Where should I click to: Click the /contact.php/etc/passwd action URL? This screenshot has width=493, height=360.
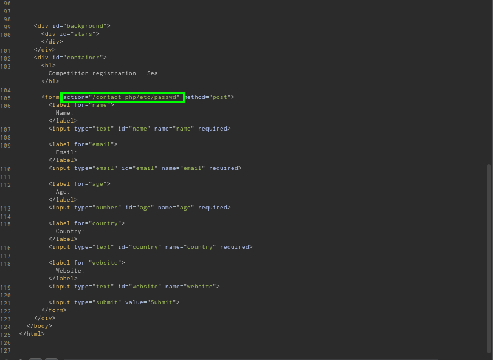(135, 97)
